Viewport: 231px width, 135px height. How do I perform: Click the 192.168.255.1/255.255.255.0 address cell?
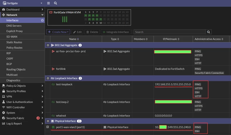tap(173, 85)
